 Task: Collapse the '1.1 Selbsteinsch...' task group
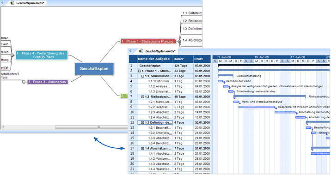tap(143, 76)
